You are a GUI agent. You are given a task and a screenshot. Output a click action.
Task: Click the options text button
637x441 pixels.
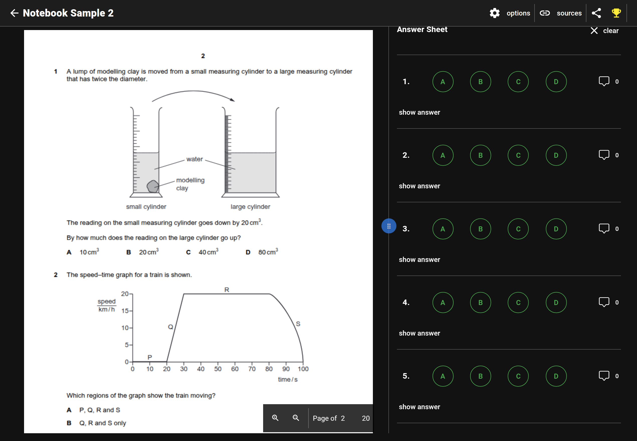(x=518, y=13)
